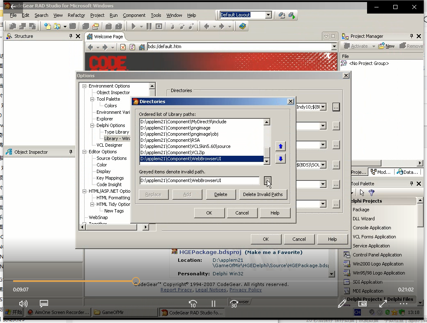
Task: Click the Open Project toolbar icon
Action: pyautogui.click(x=95, y=26)
